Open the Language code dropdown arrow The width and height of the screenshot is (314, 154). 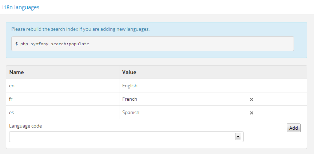click(238, 137)
